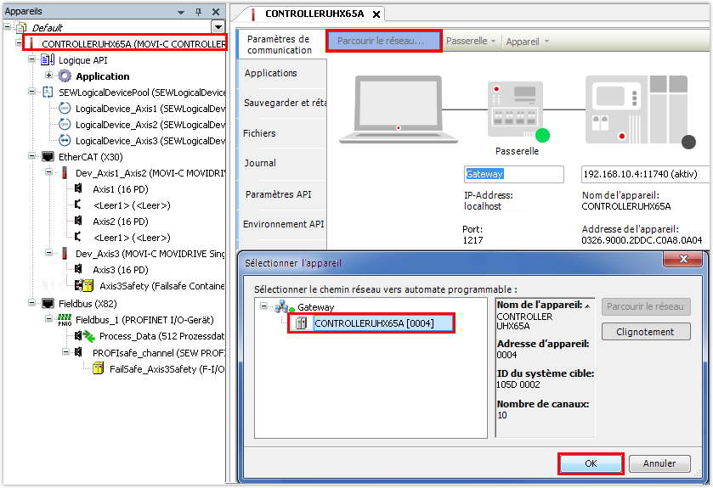The width and height of the screenshot is (713, 488).
Task: Click the Fieldbus_1 PROFINET icon
Action: [65, 319]
